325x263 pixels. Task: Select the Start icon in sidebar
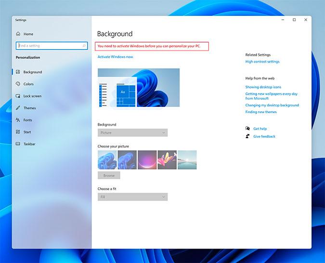tap(18, 132)
